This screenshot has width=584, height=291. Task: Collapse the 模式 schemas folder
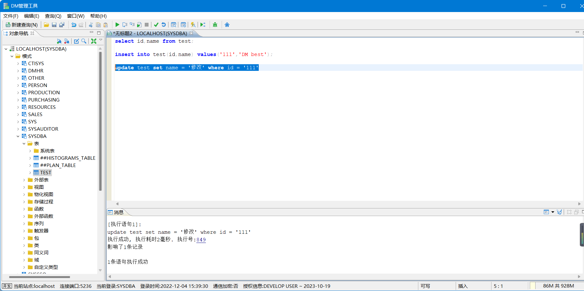click(x=12, y=56)
